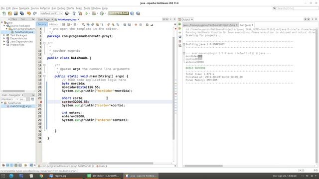Select main(String[] args) in Navigator

21,106
